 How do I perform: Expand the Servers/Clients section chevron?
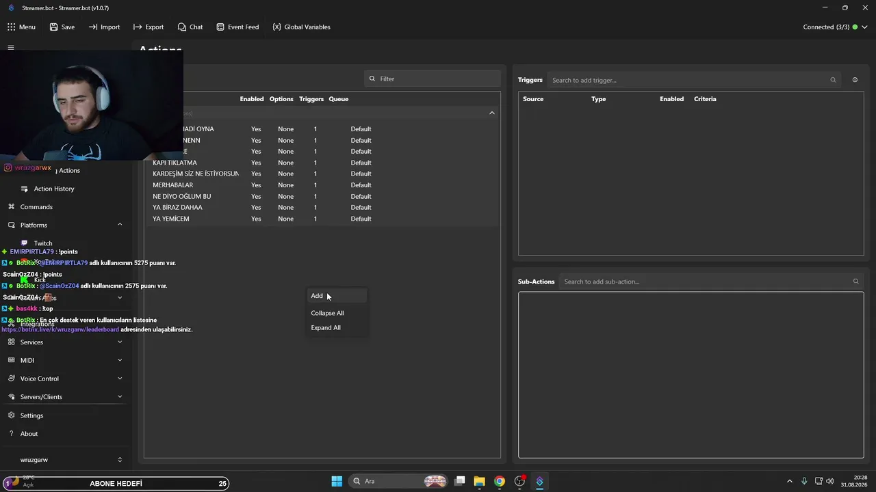[x=120, y=397]
